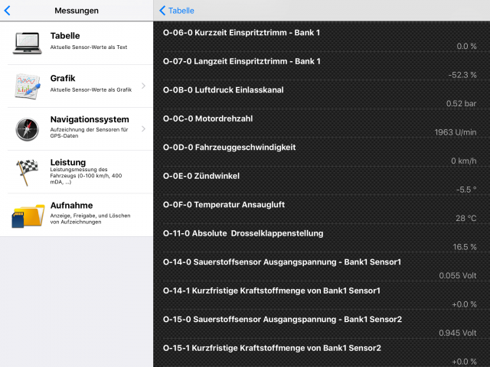Open the Tabelle laptop icon
490x367 pixels.
28,43
